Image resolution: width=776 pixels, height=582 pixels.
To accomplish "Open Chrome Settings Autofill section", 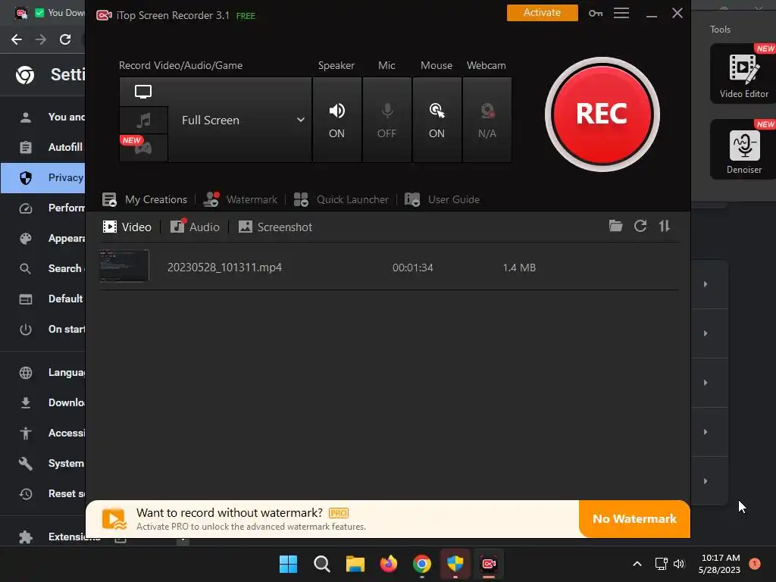I will click(x=43, y=147).
